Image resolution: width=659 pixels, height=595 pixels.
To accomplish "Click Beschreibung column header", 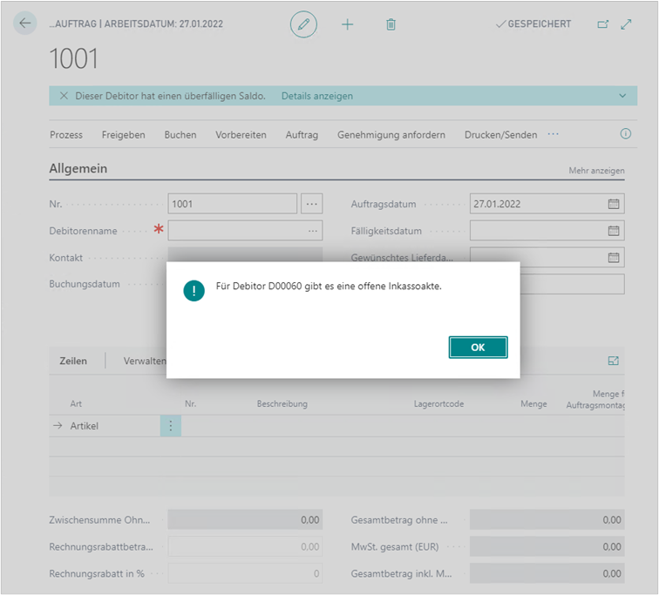I will tap(282, 403).
